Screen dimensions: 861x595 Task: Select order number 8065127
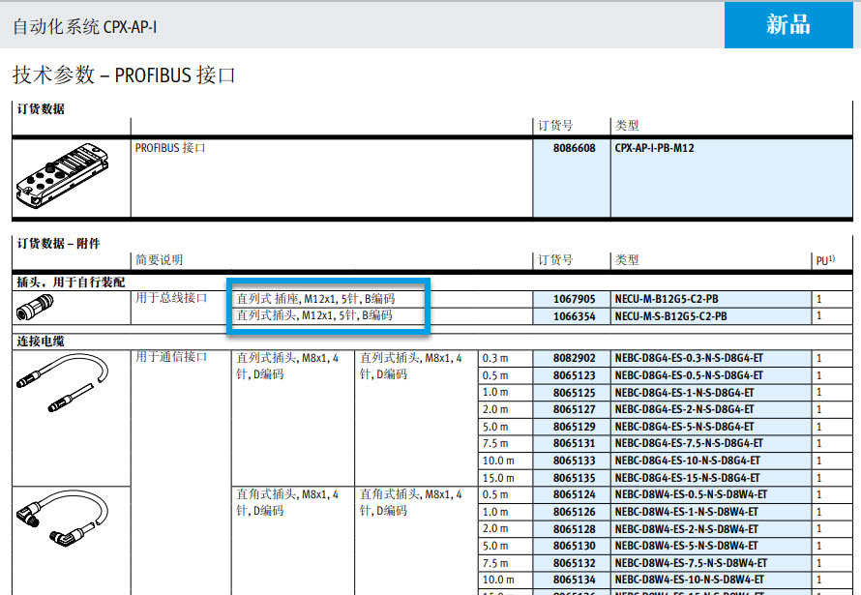pyautogui.click(x=574, y=409)
